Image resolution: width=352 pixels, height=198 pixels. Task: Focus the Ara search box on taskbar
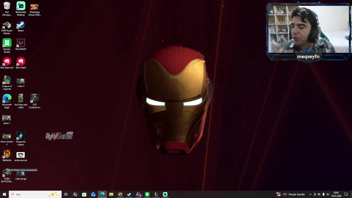35,194
